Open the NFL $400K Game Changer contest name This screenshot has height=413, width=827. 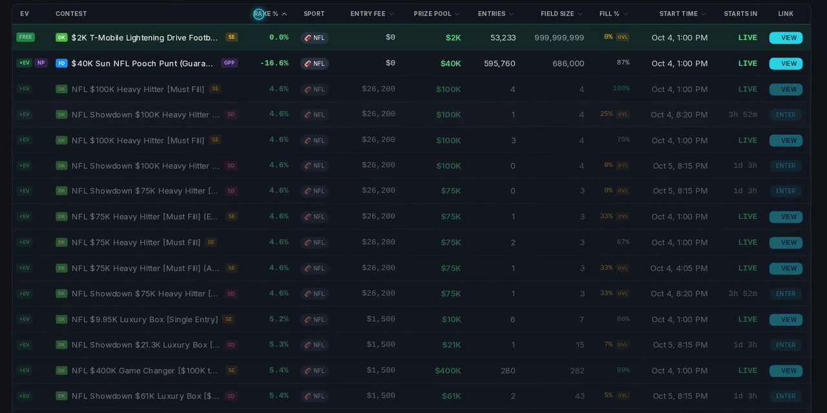[x=145, y=370]
